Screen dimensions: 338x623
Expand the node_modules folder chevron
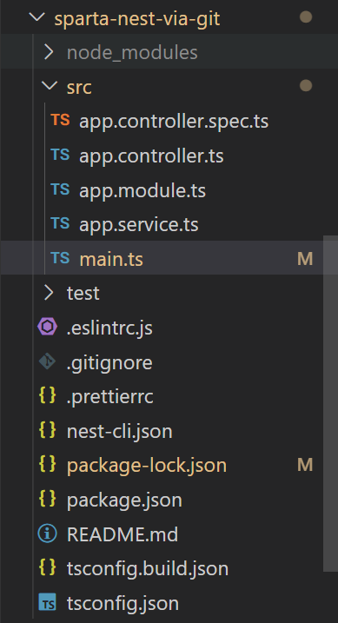[49, 52]
